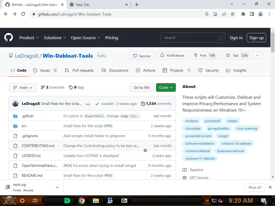This screenshot has width=275, height=206.
Task: Open the Actions tab
Action: pyautogui.click(x=146, y=71)
